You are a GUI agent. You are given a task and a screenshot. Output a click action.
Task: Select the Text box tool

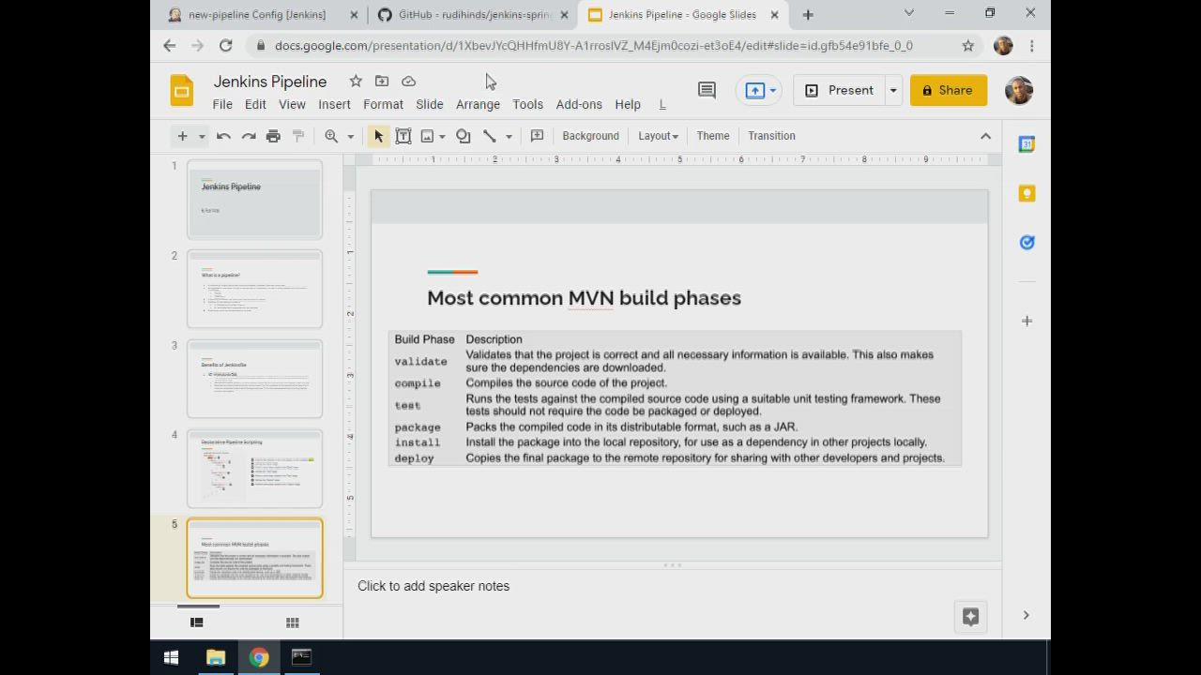click(x=403, y=136)
